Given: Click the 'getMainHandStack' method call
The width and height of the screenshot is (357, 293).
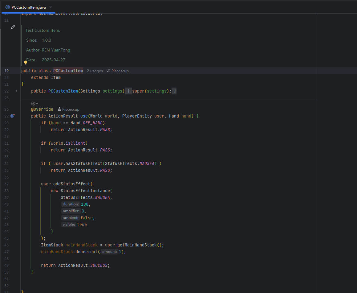Looking at the screenshot, I should [x=137, y=245].
